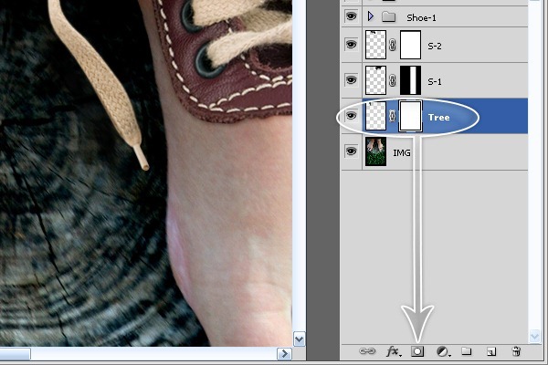Hide the Shoe-1 group

point(351,16)
